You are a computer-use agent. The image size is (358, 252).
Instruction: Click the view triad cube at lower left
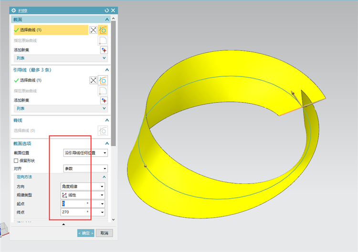(4, 229)
